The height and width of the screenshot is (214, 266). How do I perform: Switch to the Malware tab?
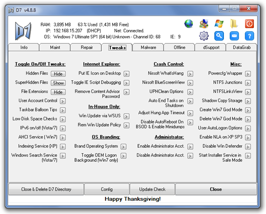[148, 47]
